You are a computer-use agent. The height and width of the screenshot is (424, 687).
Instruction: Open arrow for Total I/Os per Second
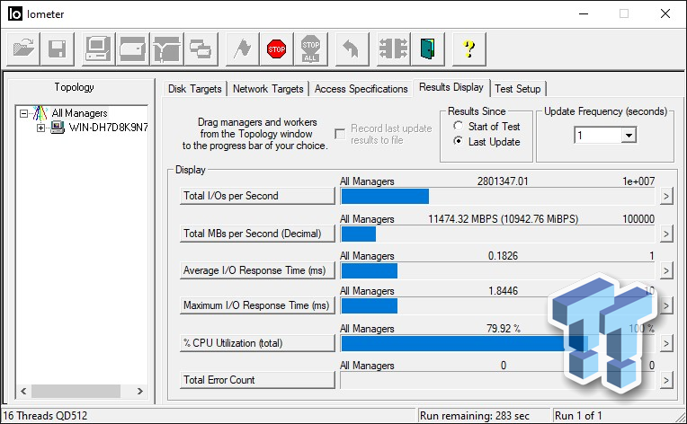[666, 196]
